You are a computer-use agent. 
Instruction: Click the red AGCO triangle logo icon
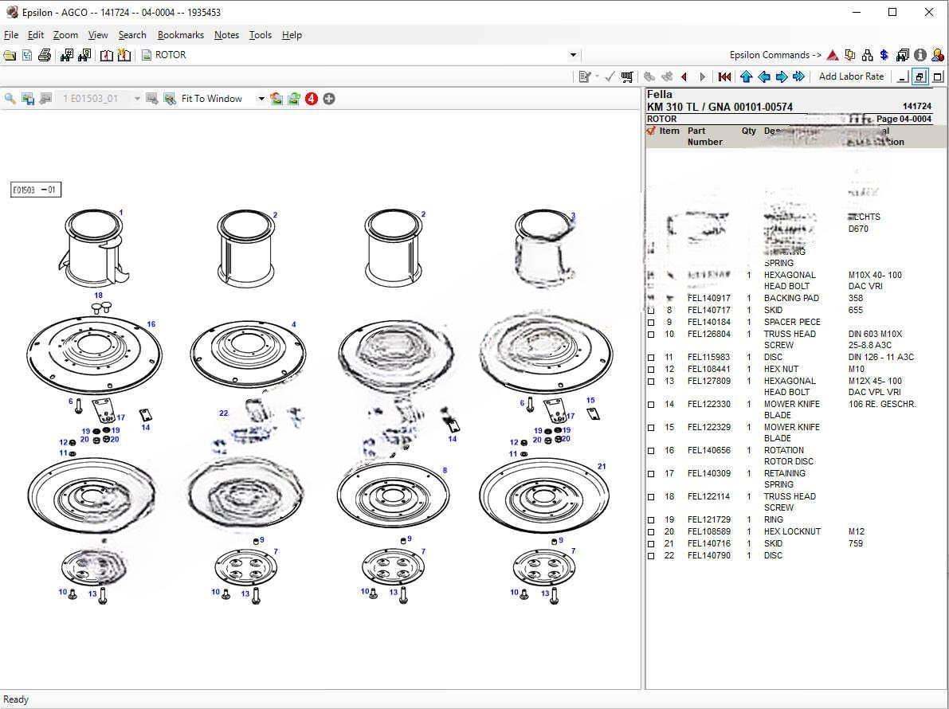click(x=833, y=55)
